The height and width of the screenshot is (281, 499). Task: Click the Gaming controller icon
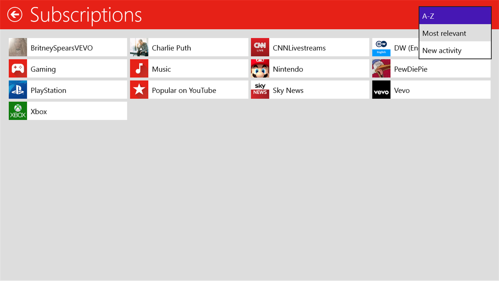pyautogui.click(x=18, y=68)
